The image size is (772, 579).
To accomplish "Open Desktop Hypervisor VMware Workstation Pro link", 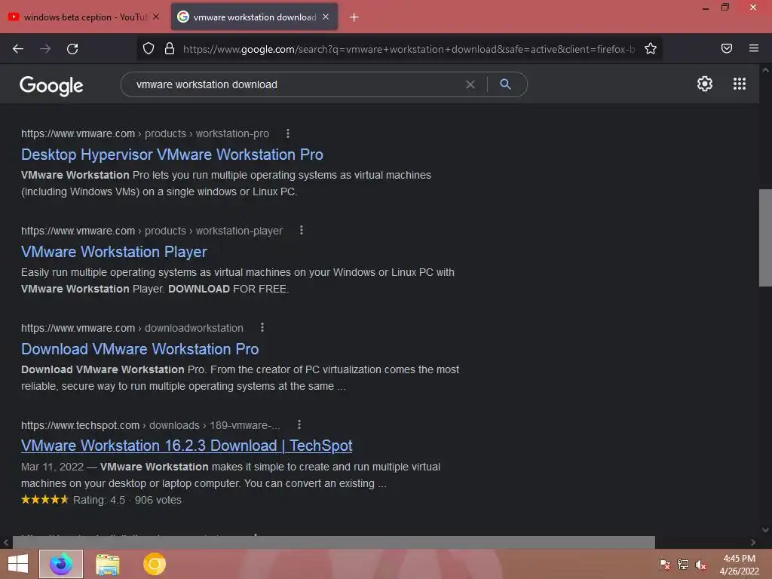I will 172,155.
